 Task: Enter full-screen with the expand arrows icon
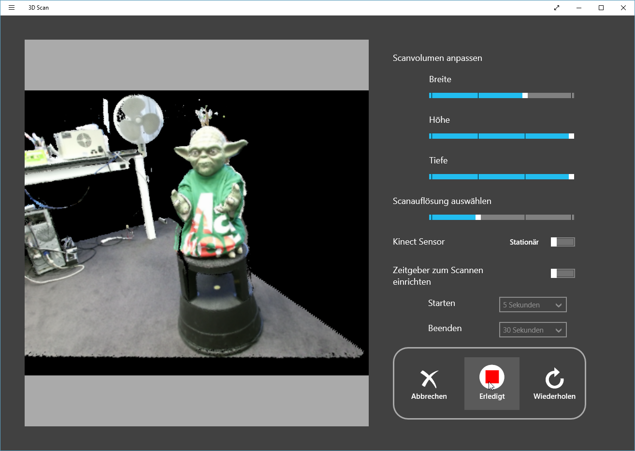tap(557, 8)
